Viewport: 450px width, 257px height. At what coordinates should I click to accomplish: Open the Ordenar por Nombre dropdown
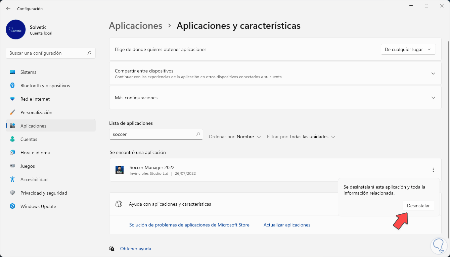click(x=235, y=137)
